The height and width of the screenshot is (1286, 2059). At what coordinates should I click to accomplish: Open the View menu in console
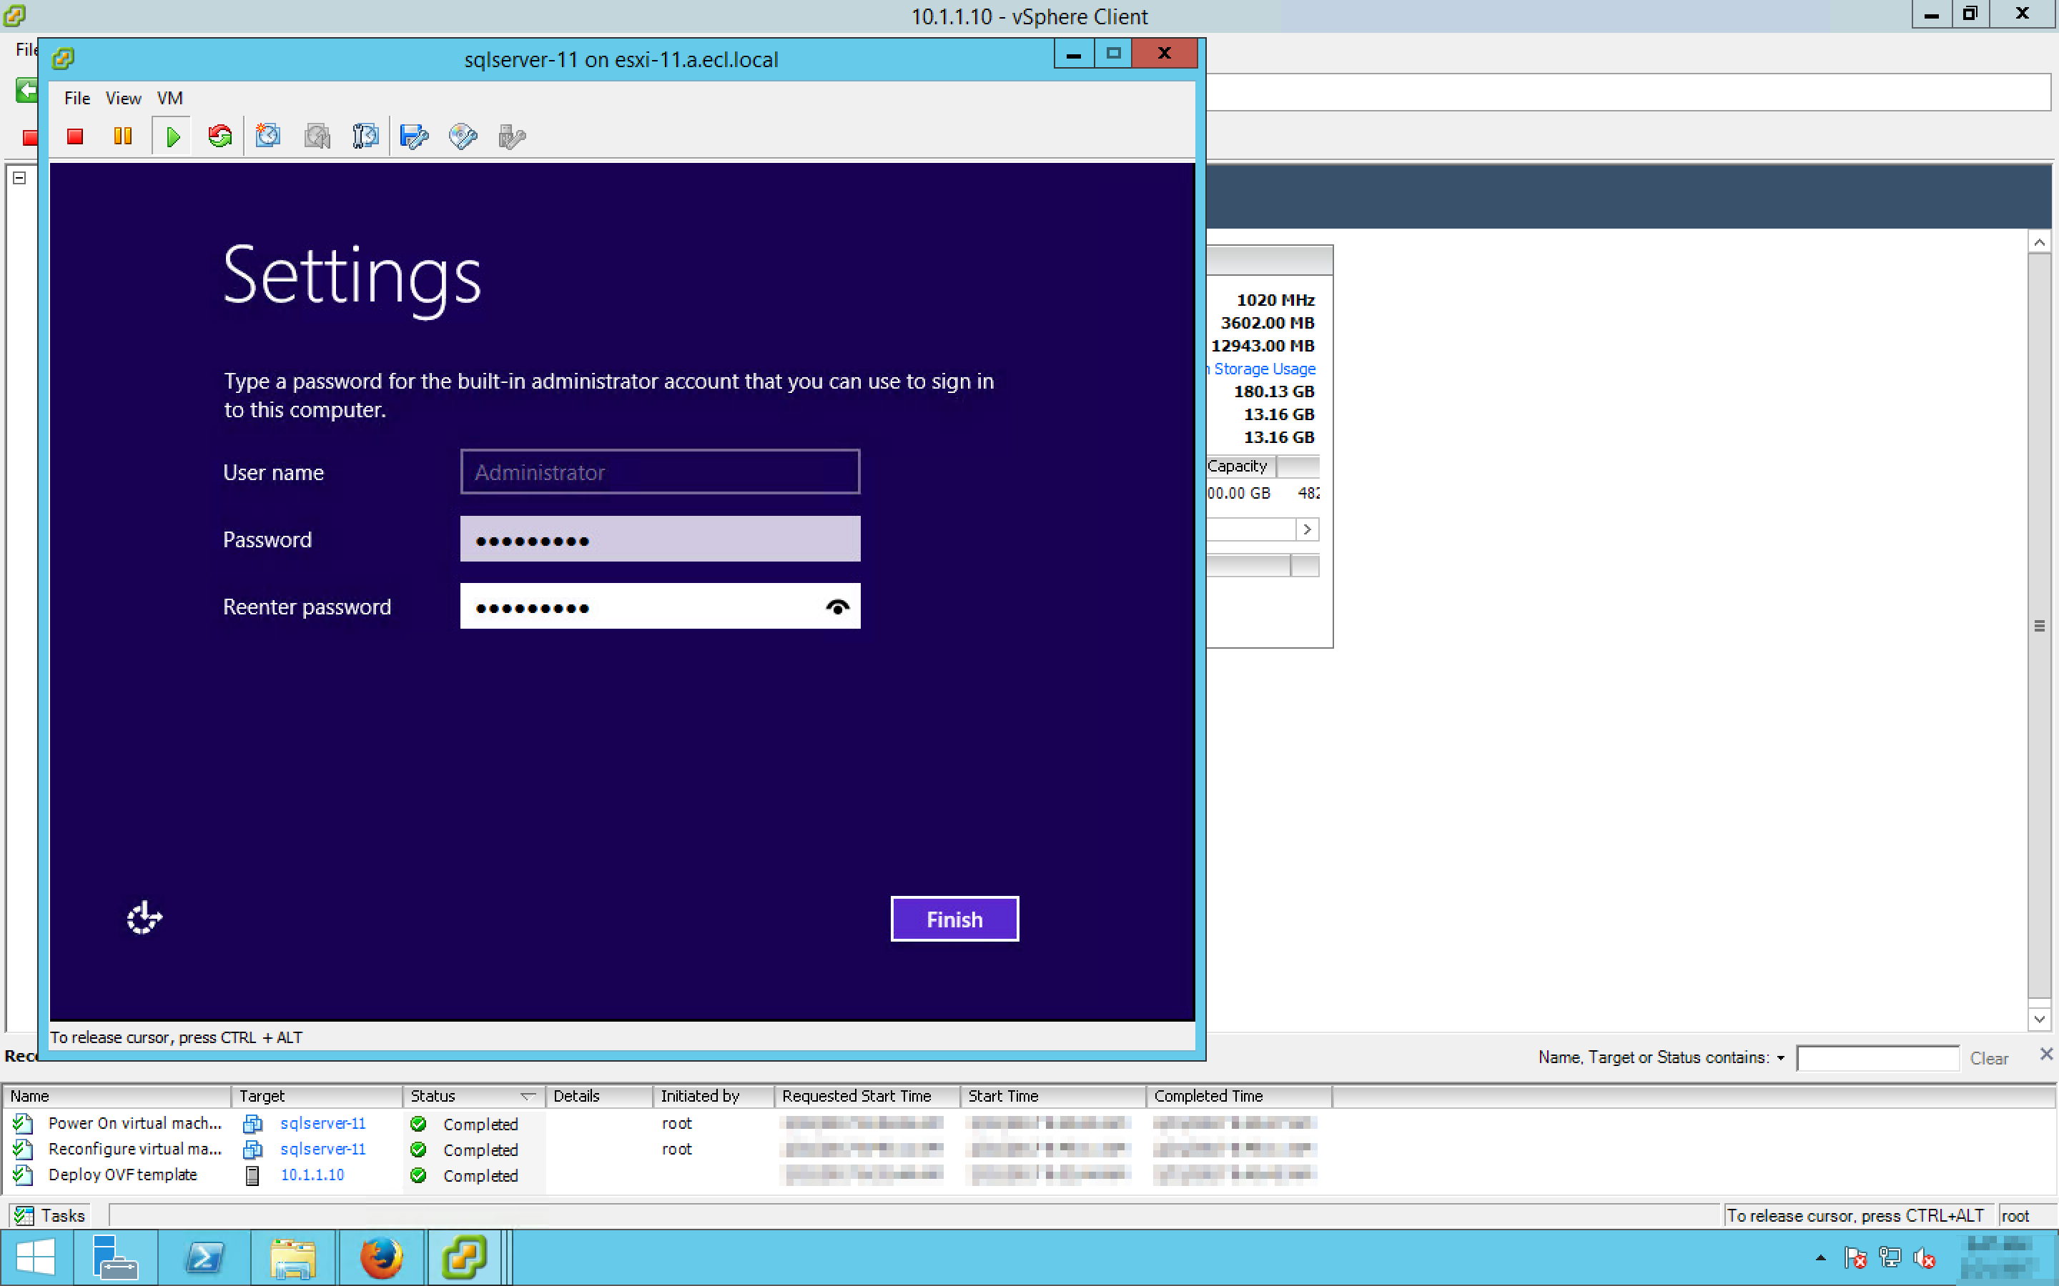pos(122,99)
